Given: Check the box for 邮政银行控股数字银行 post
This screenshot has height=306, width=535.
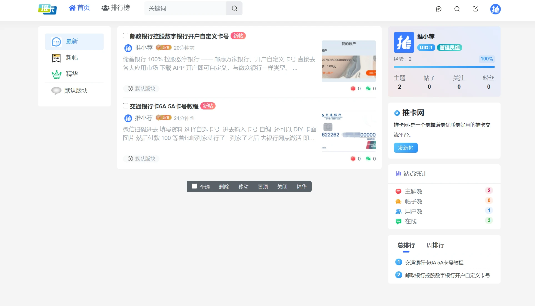Looking at the screenshot, I should [126, 35].
